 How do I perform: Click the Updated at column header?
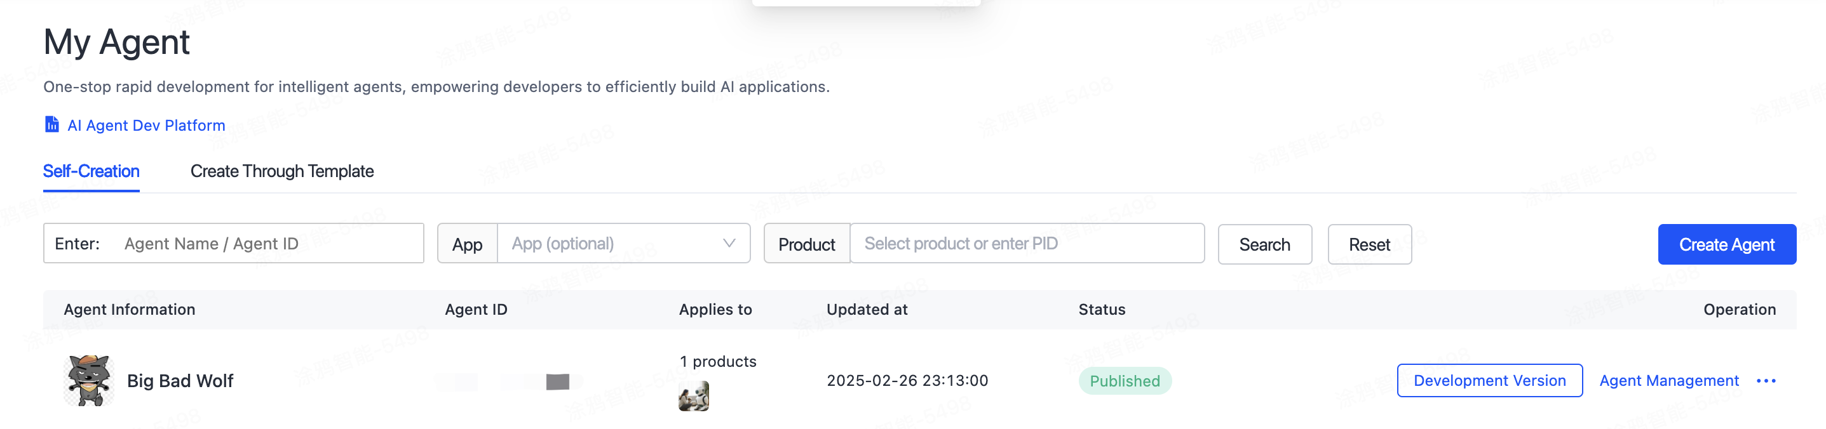coord(867,309)
